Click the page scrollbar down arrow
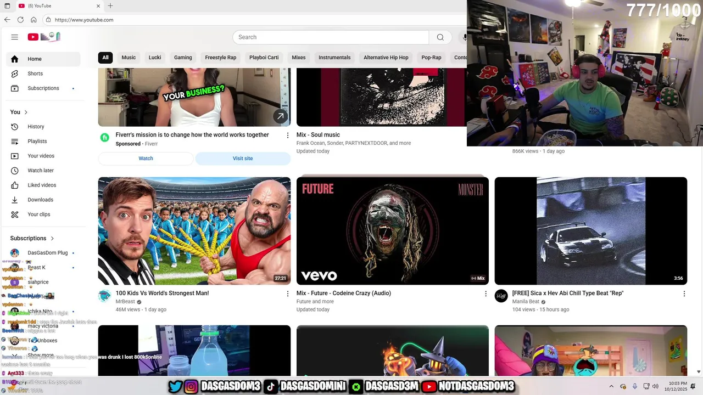 [699, 372]
